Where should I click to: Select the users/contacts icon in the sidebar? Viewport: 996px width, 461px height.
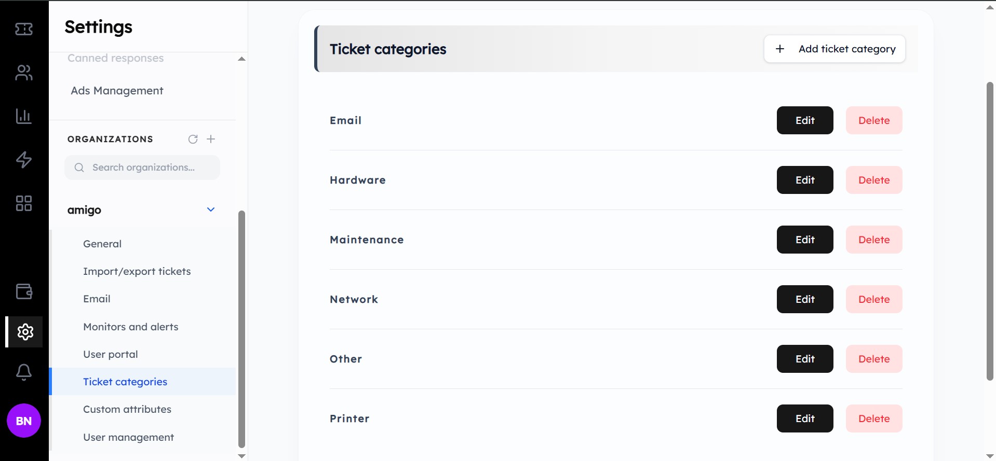23,73
